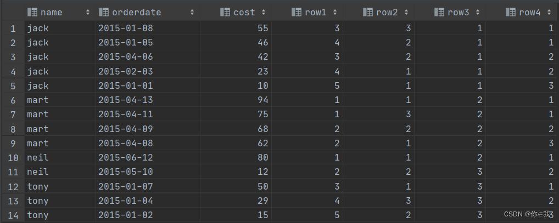Viewport: 559px width, 223px height.
Task: Click the orderdate cell 2015-04-08
Action: [148, 143]
